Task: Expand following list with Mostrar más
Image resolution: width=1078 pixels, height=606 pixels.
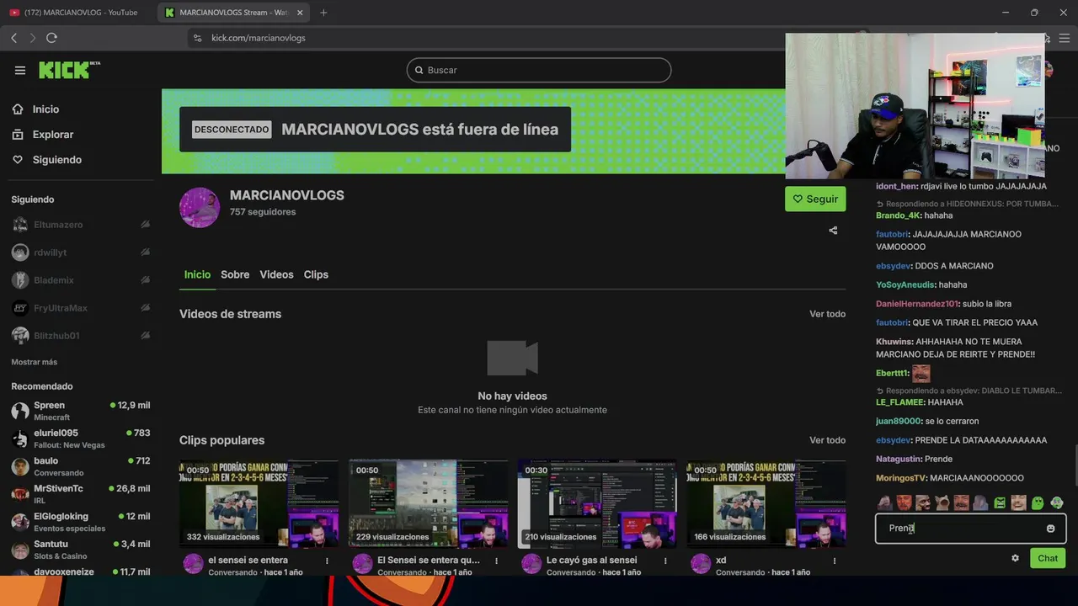Action: point(35,362)
